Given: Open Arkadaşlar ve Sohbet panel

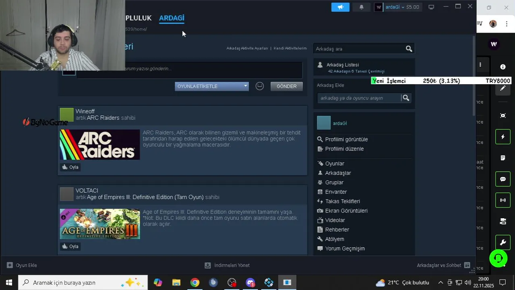Looking at the screenshot, I should (x=443, y=265).
